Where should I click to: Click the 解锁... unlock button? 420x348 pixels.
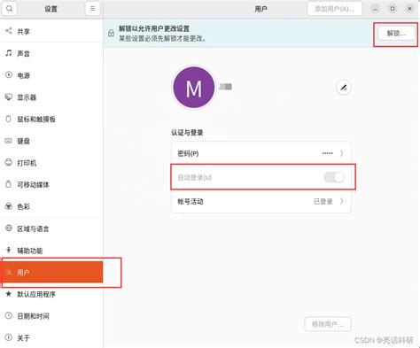click(396, 34)
